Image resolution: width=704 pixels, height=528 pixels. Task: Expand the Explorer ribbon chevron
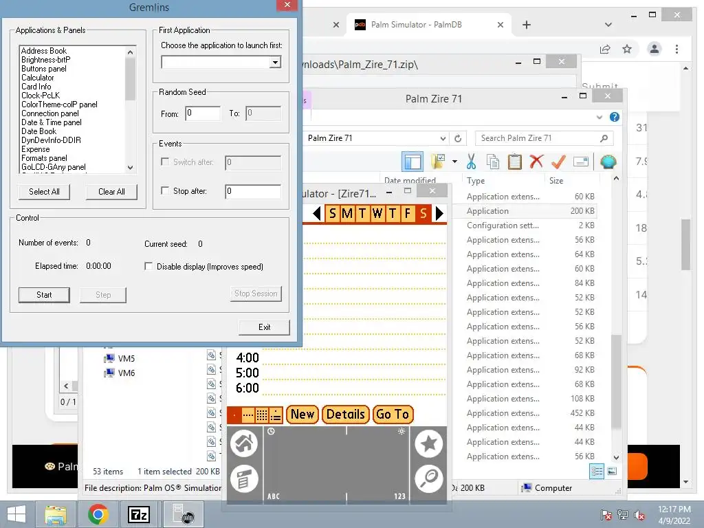click(x=599, y=117)
